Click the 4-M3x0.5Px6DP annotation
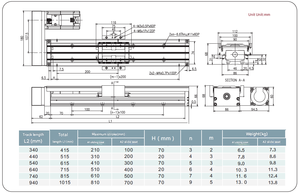This screenshot has height=193, width=298. coord(144,26)
